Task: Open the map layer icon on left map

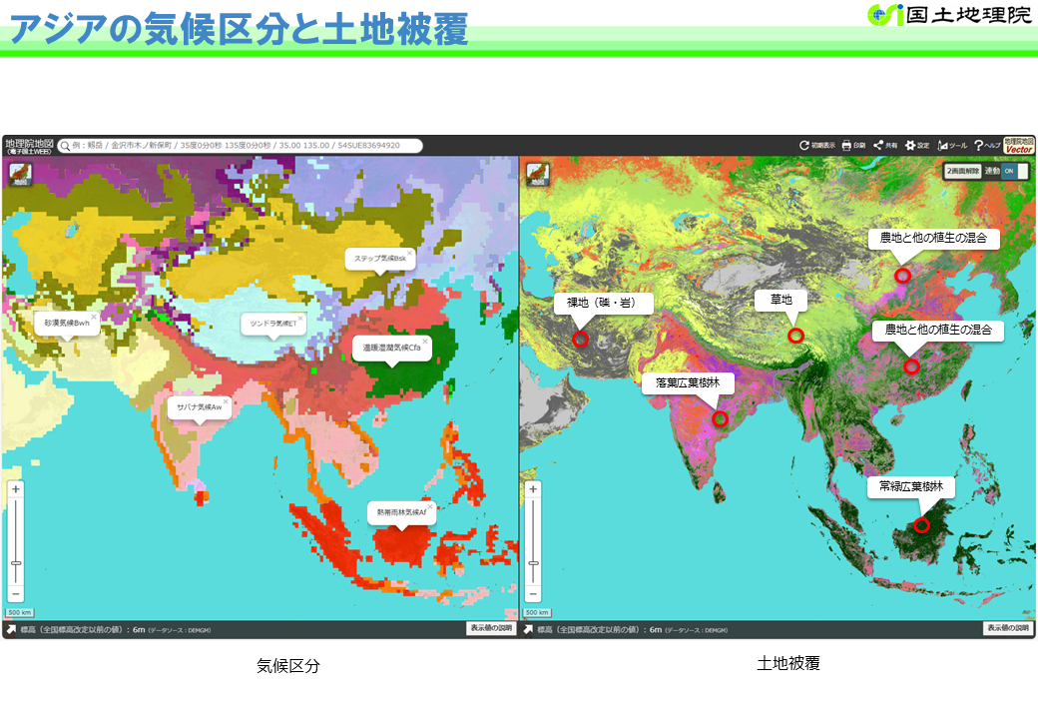Action: coord(20,174)
